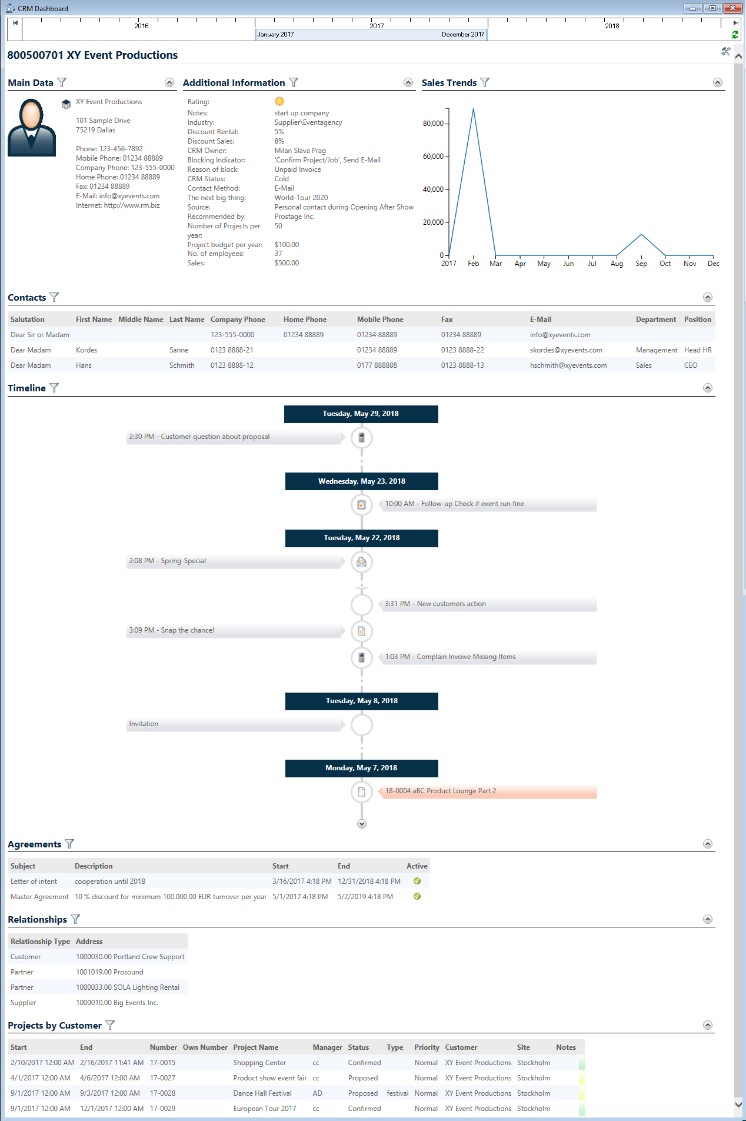This screenshot has height=1121, width=746.
Task: Expand more timeline entries with down arrow
Action: (x=362, y=824)
